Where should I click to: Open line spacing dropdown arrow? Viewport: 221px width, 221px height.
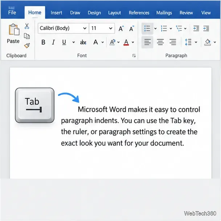tap(196, 42)
